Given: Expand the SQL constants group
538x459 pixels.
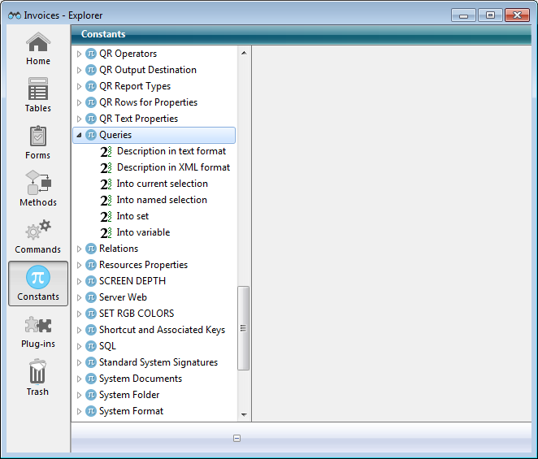Looking at the screenshot, I should pos(79,346).
